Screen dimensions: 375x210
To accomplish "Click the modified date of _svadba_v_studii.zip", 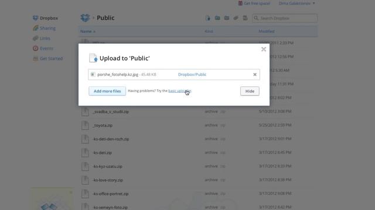I will [x=275, y=111].
